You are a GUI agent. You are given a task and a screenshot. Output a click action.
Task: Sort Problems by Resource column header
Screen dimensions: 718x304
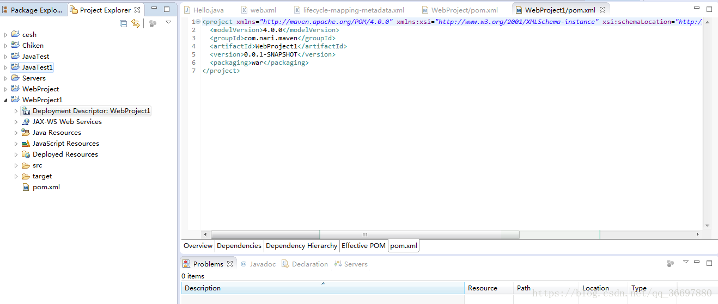point(489,288)
